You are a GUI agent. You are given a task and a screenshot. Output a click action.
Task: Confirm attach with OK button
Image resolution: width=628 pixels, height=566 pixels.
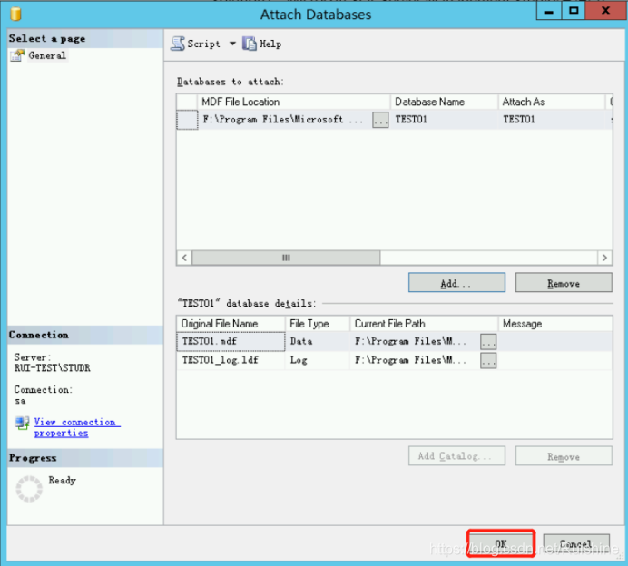point(500,543)
